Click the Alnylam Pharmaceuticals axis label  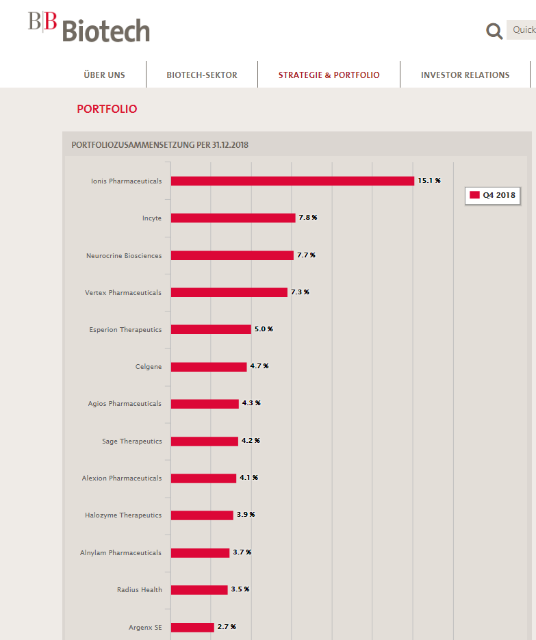(120, 553)
